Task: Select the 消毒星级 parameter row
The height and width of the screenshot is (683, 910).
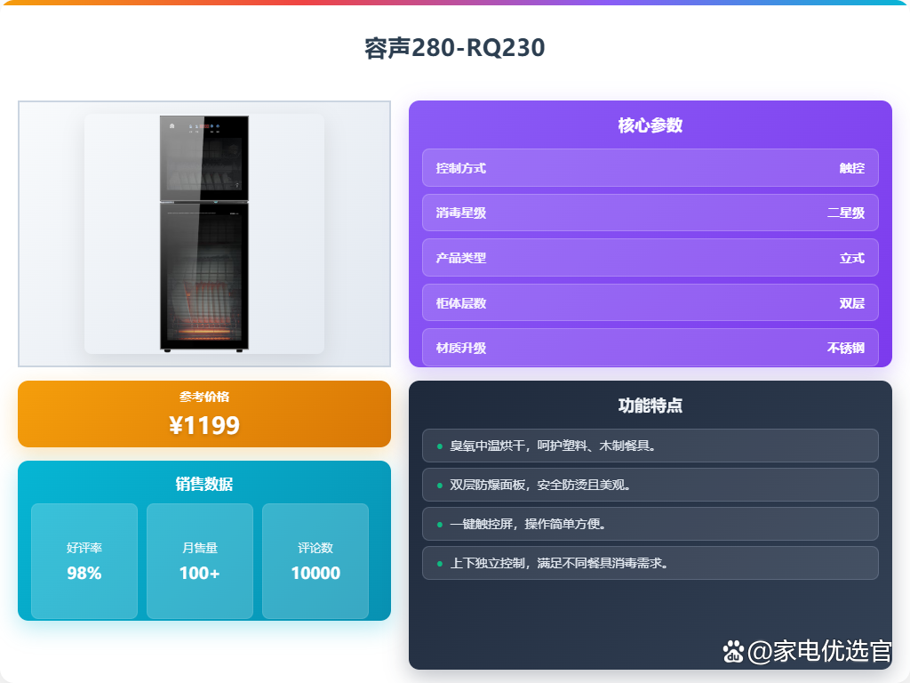Action: pyautogui.click(x=650, y=213)
